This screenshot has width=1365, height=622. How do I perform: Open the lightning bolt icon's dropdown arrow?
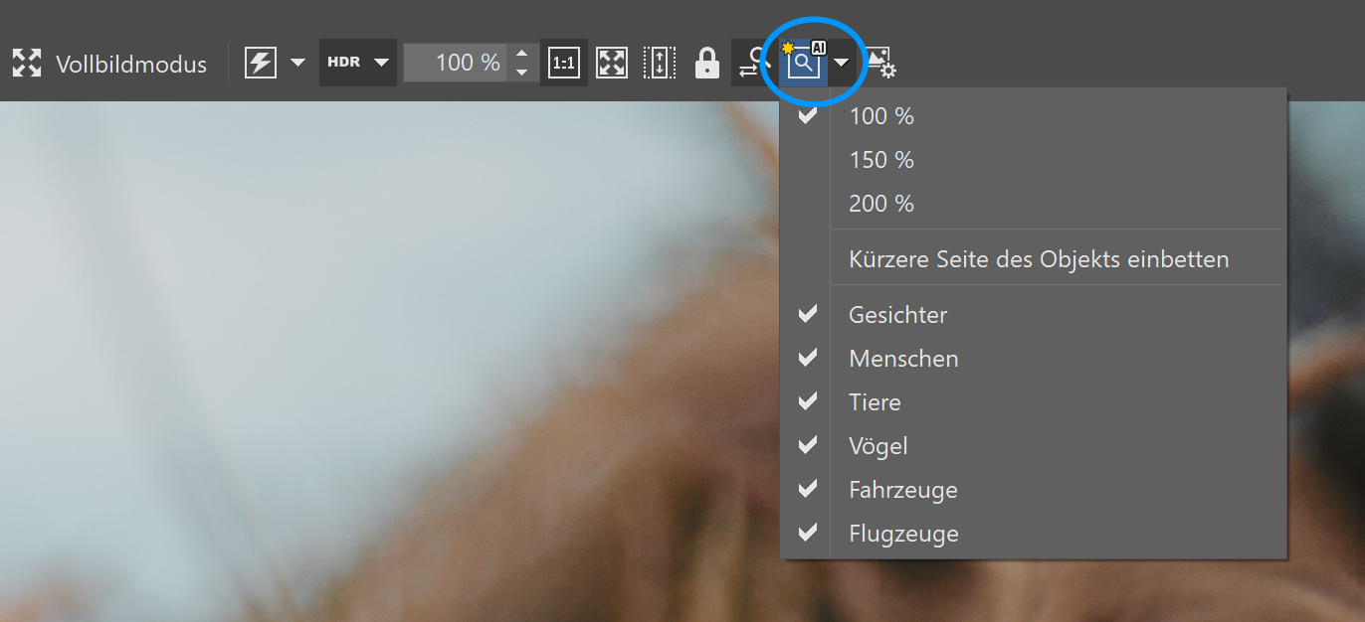click(x=297, y=64)
